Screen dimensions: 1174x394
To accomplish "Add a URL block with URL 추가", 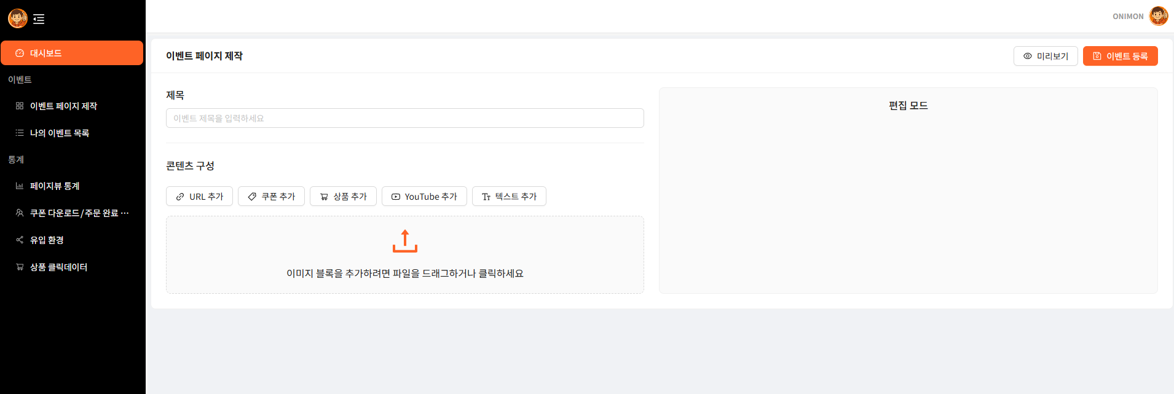I will pyautogui.click(x=199, y=197).
